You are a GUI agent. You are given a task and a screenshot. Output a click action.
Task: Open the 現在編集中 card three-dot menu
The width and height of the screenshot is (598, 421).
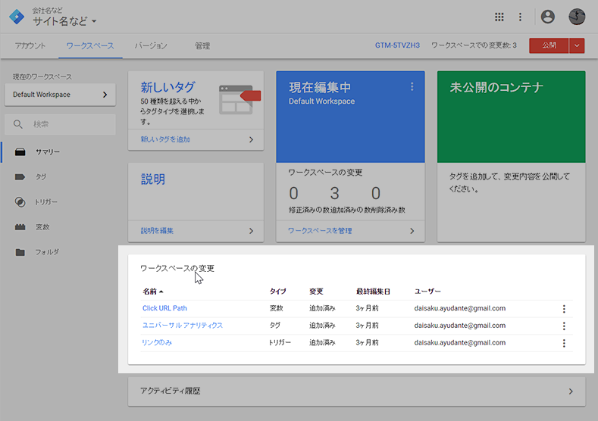(412, 87)
